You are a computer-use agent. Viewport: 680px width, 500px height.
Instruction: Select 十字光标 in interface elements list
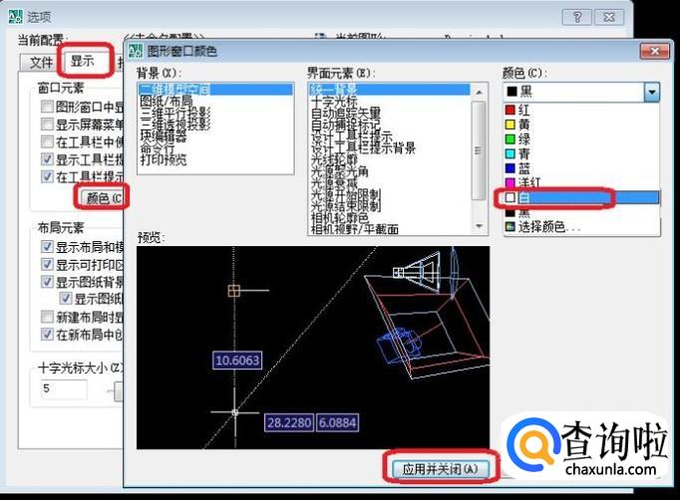(334, 102)
